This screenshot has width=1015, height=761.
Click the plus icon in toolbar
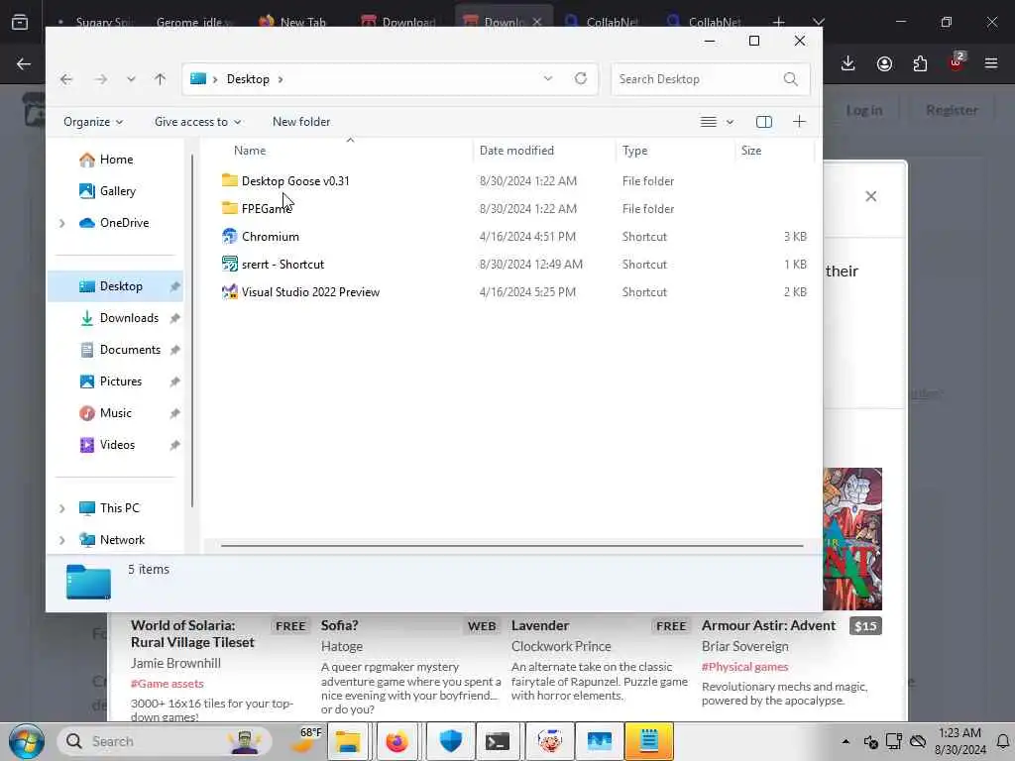[800, 122]
